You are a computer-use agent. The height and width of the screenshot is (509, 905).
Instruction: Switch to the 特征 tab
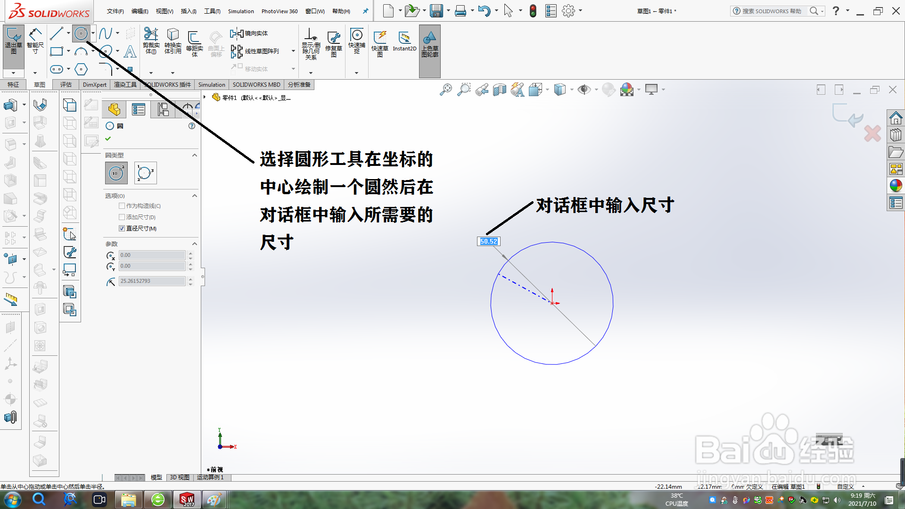[x=13, y=85]
